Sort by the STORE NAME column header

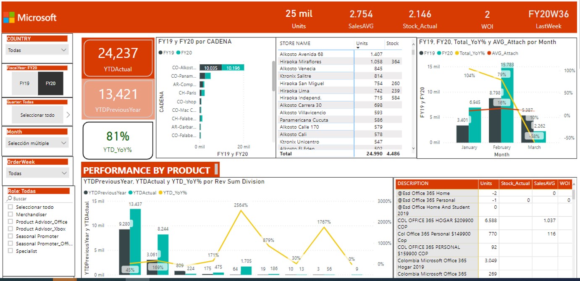[x=295, y=43]
